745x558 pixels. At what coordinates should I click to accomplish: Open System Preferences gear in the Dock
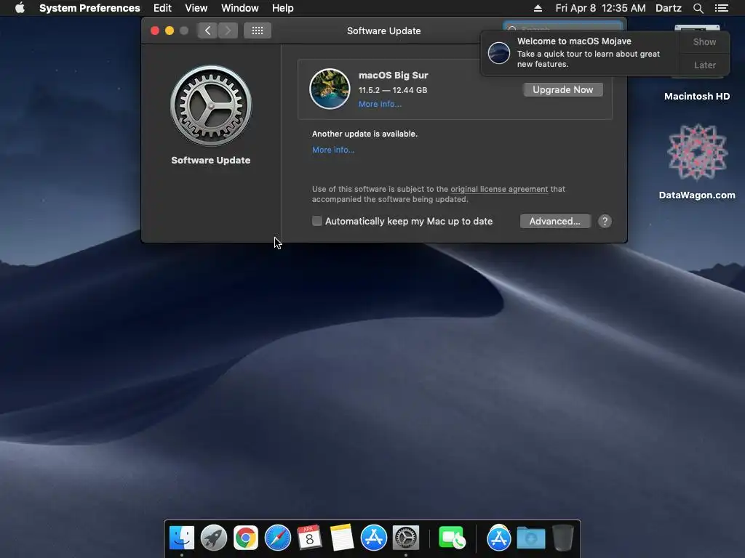tap(406, 538)
